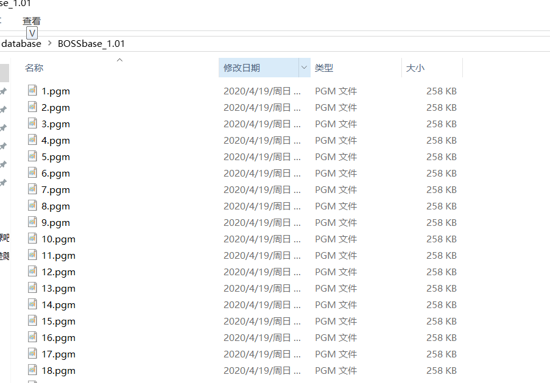Click the file icon of 11.pgm

[x=32, y=255]
